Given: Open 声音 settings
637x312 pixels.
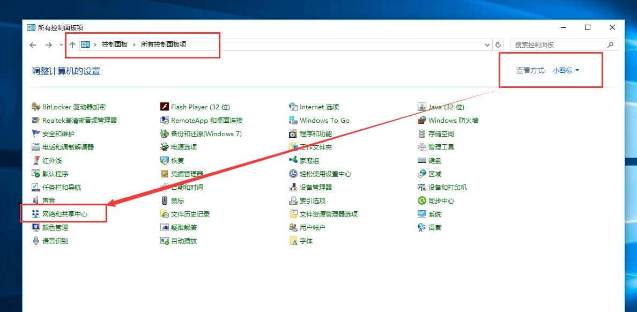Looking at the screenshot, I should point(48,200).
